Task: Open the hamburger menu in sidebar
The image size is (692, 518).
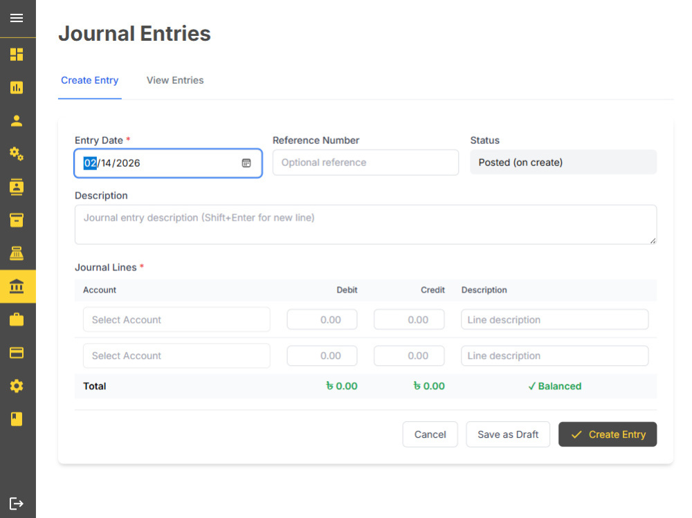Action: pos(17,18)
